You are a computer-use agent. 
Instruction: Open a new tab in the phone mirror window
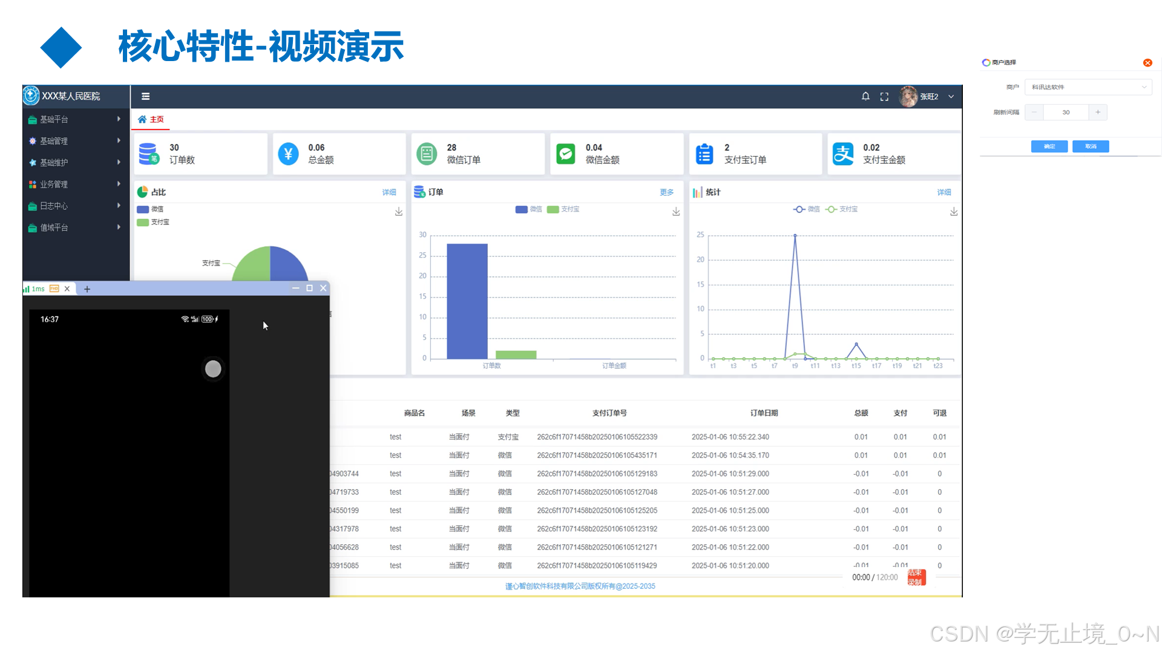tap(87, 288)
